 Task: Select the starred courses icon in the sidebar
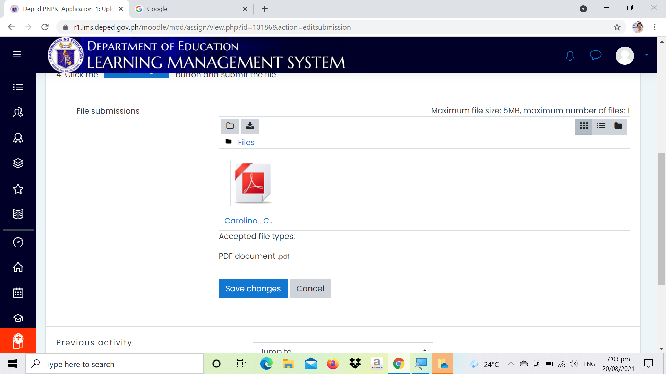tap(18, 189)
